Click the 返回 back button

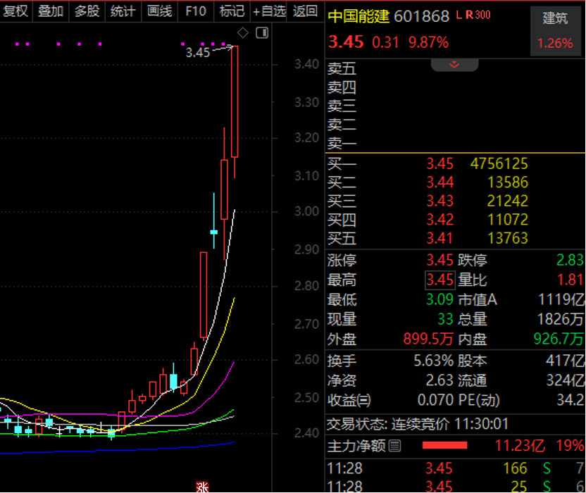pos(305,11)
